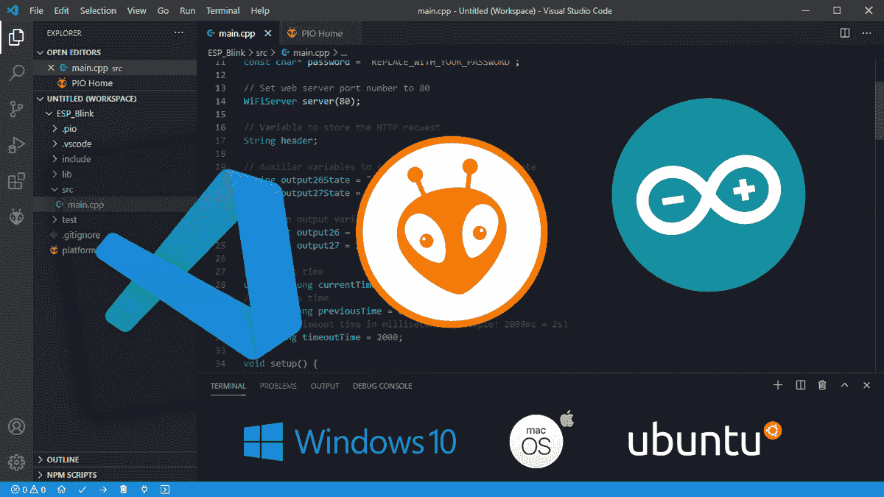Viewport: 884px width, 497px height.
Task: Click the PlatformIO Clean trash icon in status bar
Action: tap(124, 490)
